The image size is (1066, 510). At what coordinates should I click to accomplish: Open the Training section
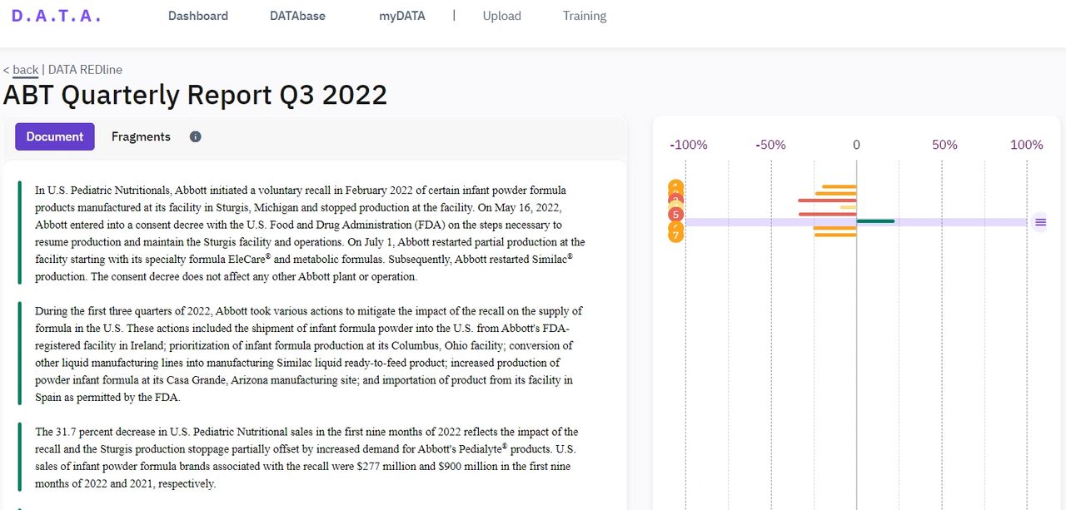click(584, 15)
